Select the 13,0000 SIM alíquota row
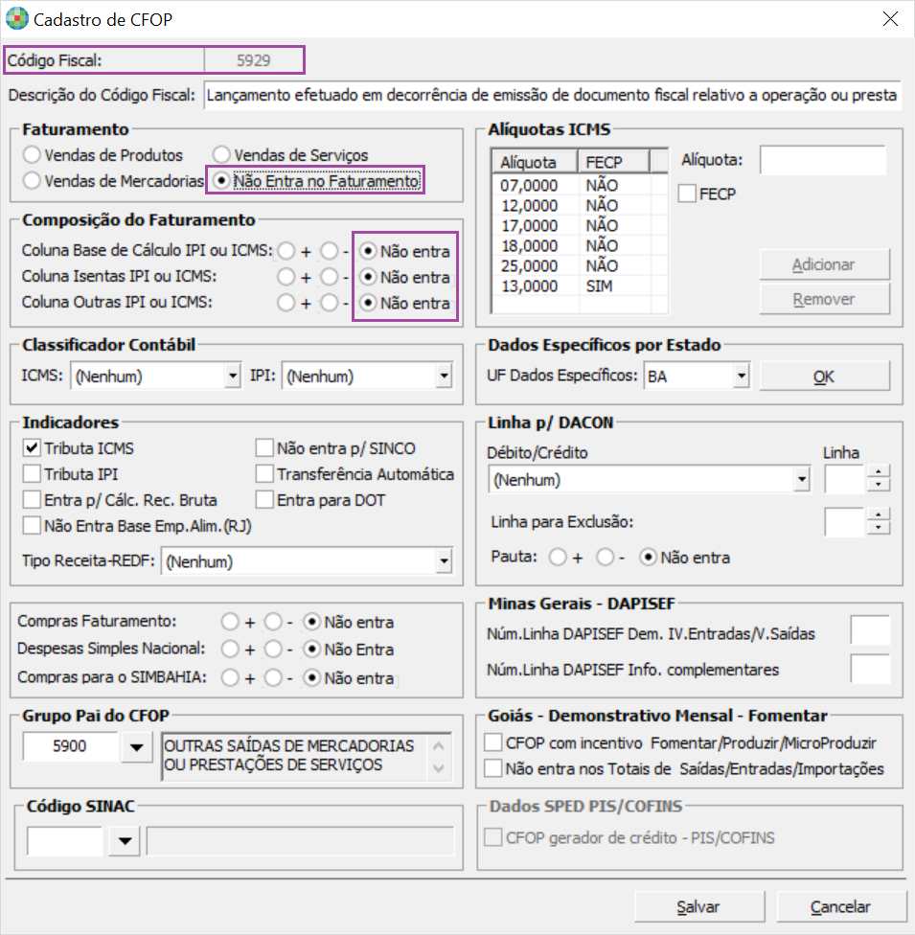The height and width of the screenshot is (935, 915). (x=579, y=286)
